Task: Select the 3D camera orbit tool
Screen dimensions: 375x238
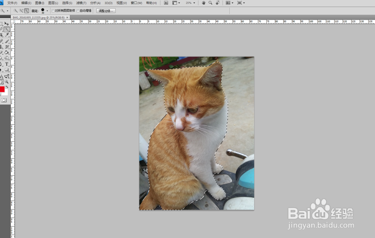Action: [7, 76]
